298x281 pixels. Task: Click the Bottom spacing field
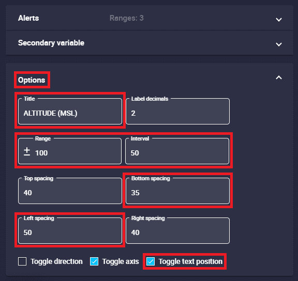tap(177, 191)
